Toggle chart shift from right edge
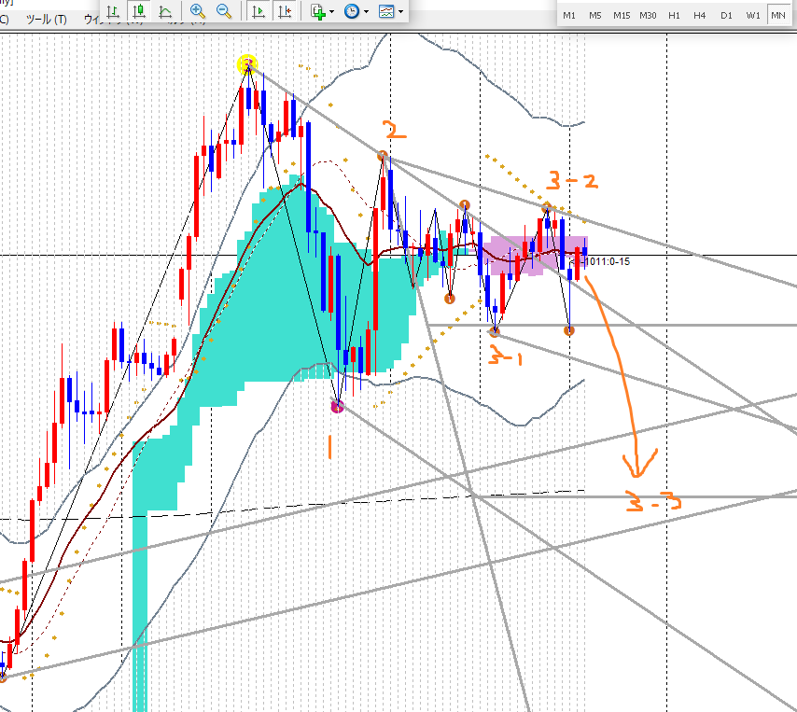This screenshot has width=797, height=712. pos(286,11)
